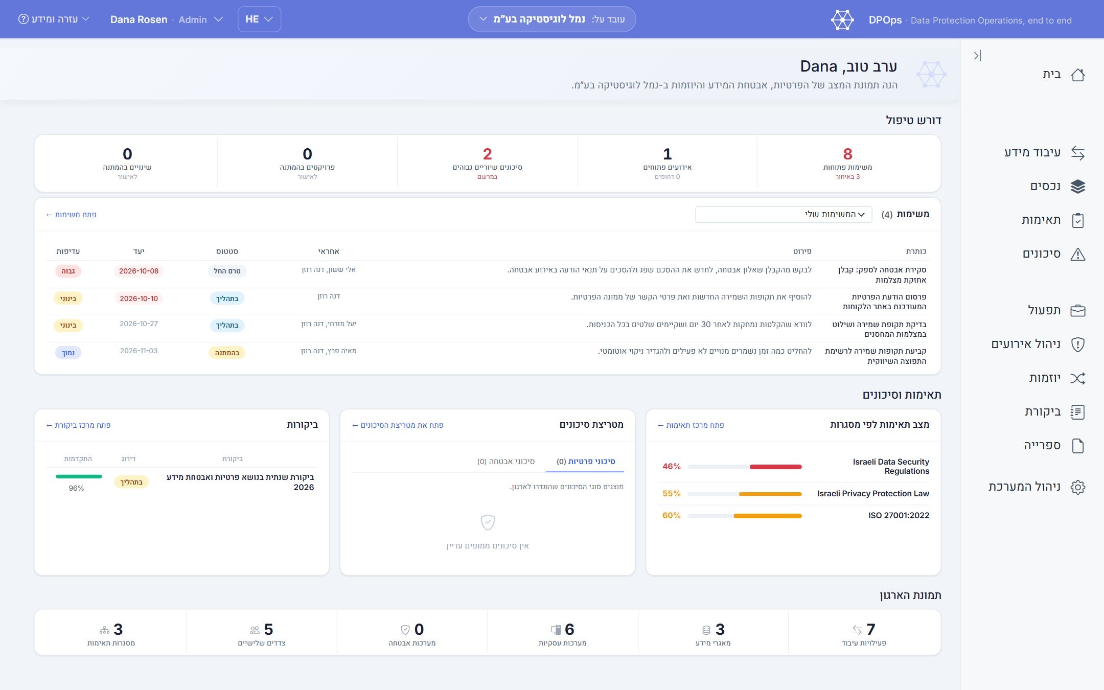1104x690 pixels.
Task: Open the 8 משימות פתוחות summary card
Action: point(848,164)
